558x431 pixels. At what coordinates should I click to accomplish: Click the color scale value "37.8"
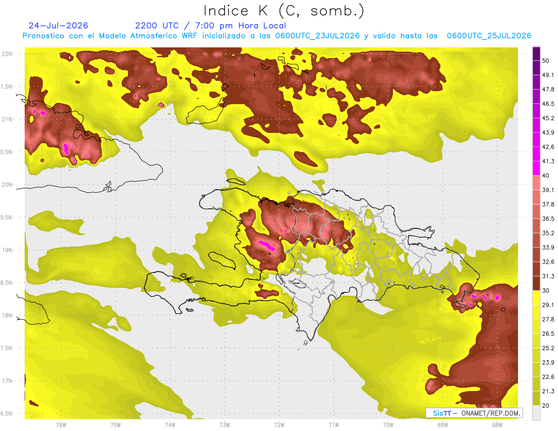pyautogui.click(x=548, y=205)
